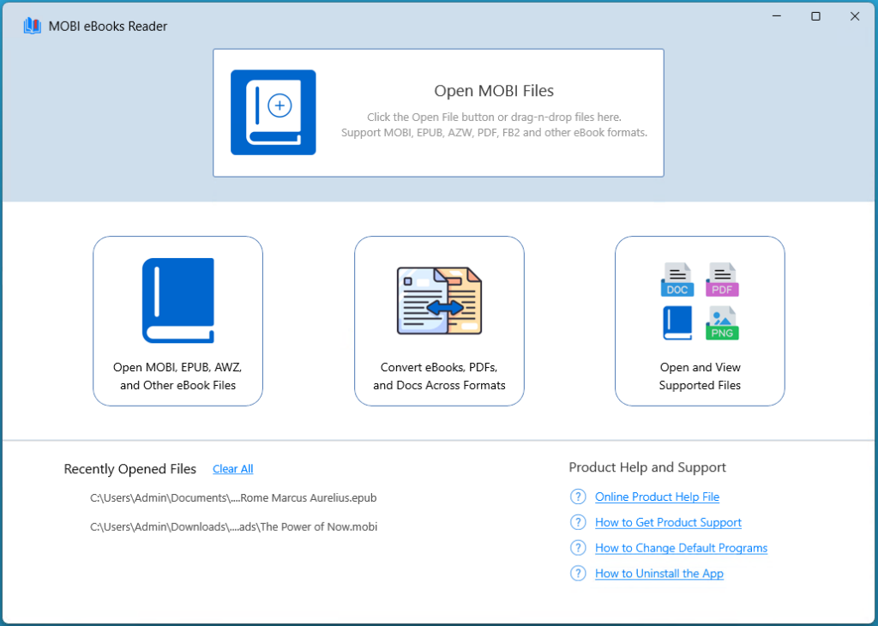Click question mark icon beside How to Uninstall the App

578,574
